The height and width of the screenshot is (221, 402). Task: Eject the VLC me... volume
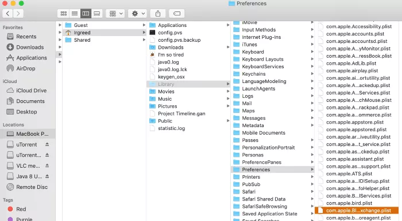[47, 165]
